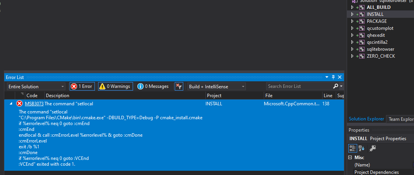Toggle the 0 Warnings filter
The height and width of the screenshot is (175, 414).
(x=116, y=86)
